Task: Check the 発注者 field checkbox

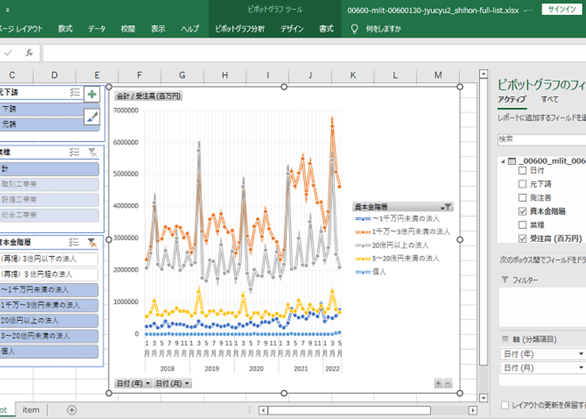Action: pos(523,197)
